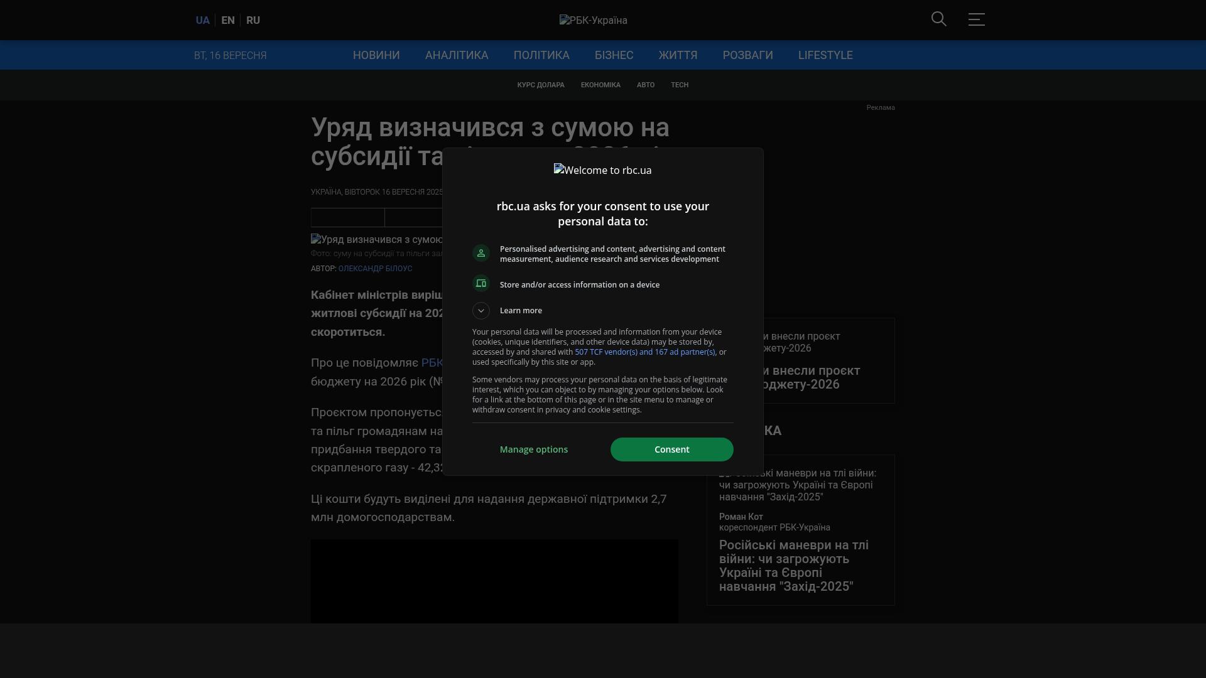Open article about Російські маневри Захід-2025

click(794, 565)
